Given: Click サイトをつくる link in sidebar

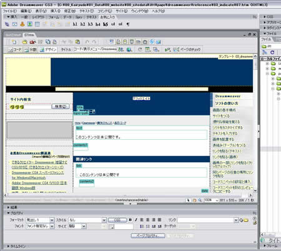Looking at the screenshot, I should coord(221,116).
